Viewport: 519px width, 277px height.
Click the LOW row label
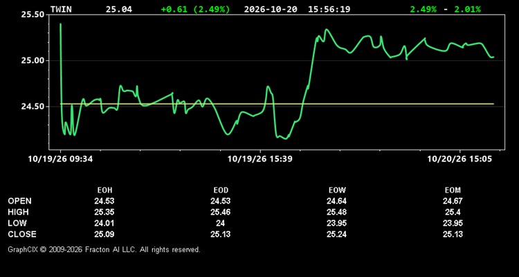click(17, 223)
